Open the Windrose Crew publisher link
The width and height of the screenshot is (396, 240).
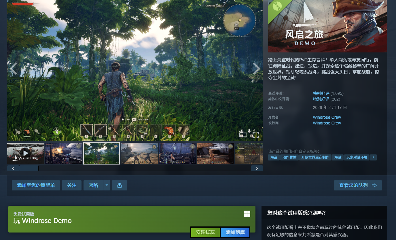point(327,123)
